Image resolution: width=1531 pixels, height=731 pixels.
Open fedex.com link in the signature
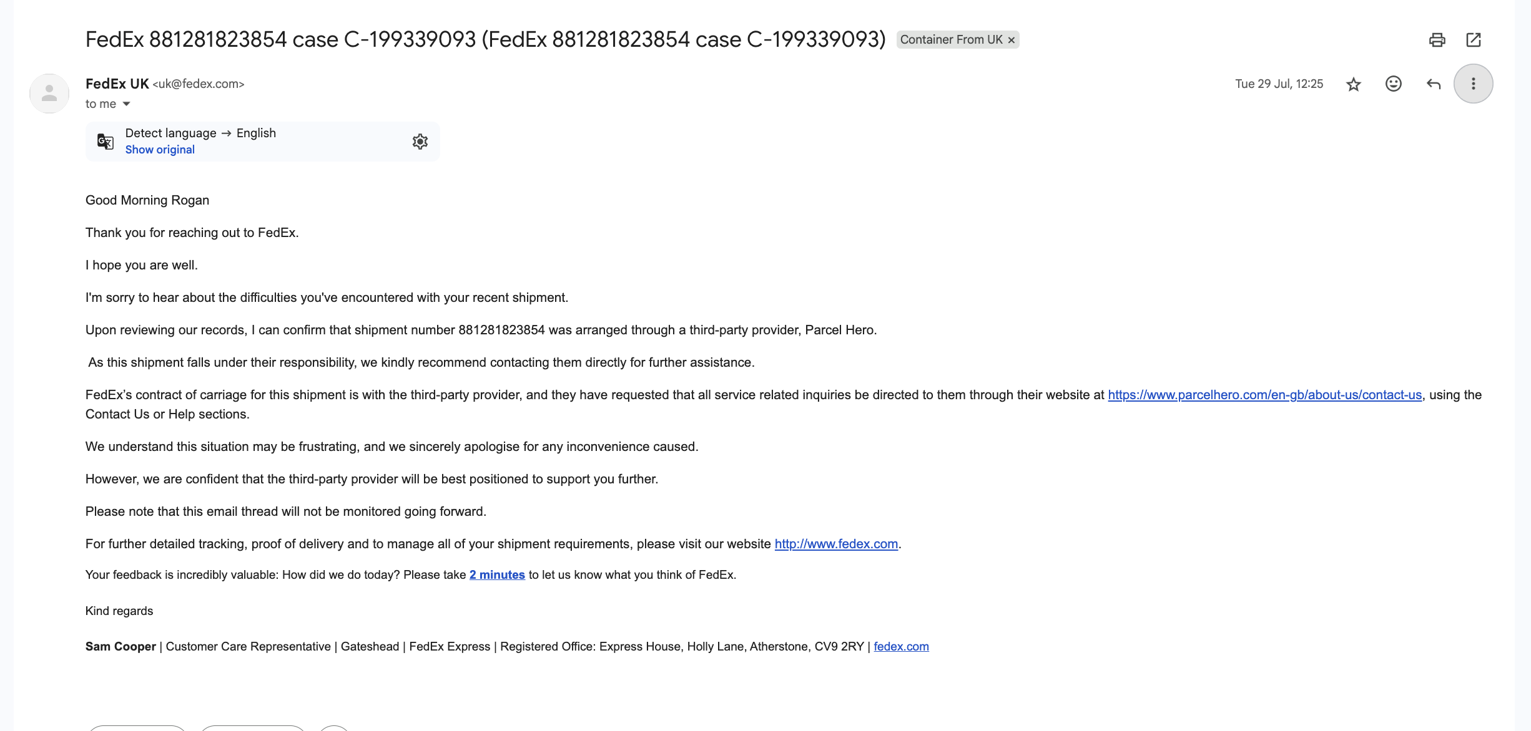(x=901, y=647)
